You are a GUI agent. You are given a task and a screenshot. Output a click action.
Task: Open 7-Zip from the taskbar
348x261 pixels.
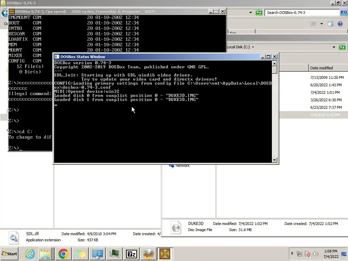pos(131,254)
